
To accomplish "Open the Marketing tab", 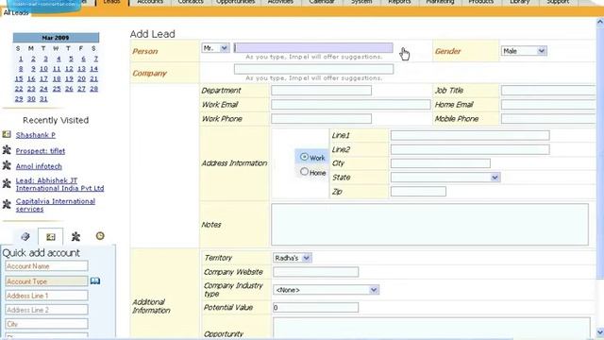I will pos(440,2).
